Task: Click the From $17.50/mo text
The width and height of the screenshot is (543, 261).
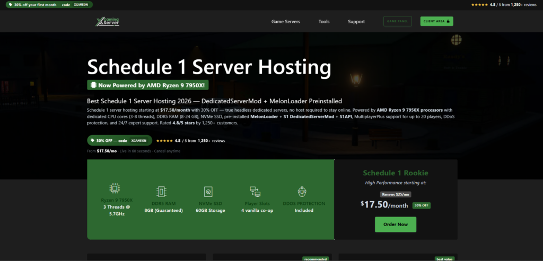Action: click(x=102, y=151)
